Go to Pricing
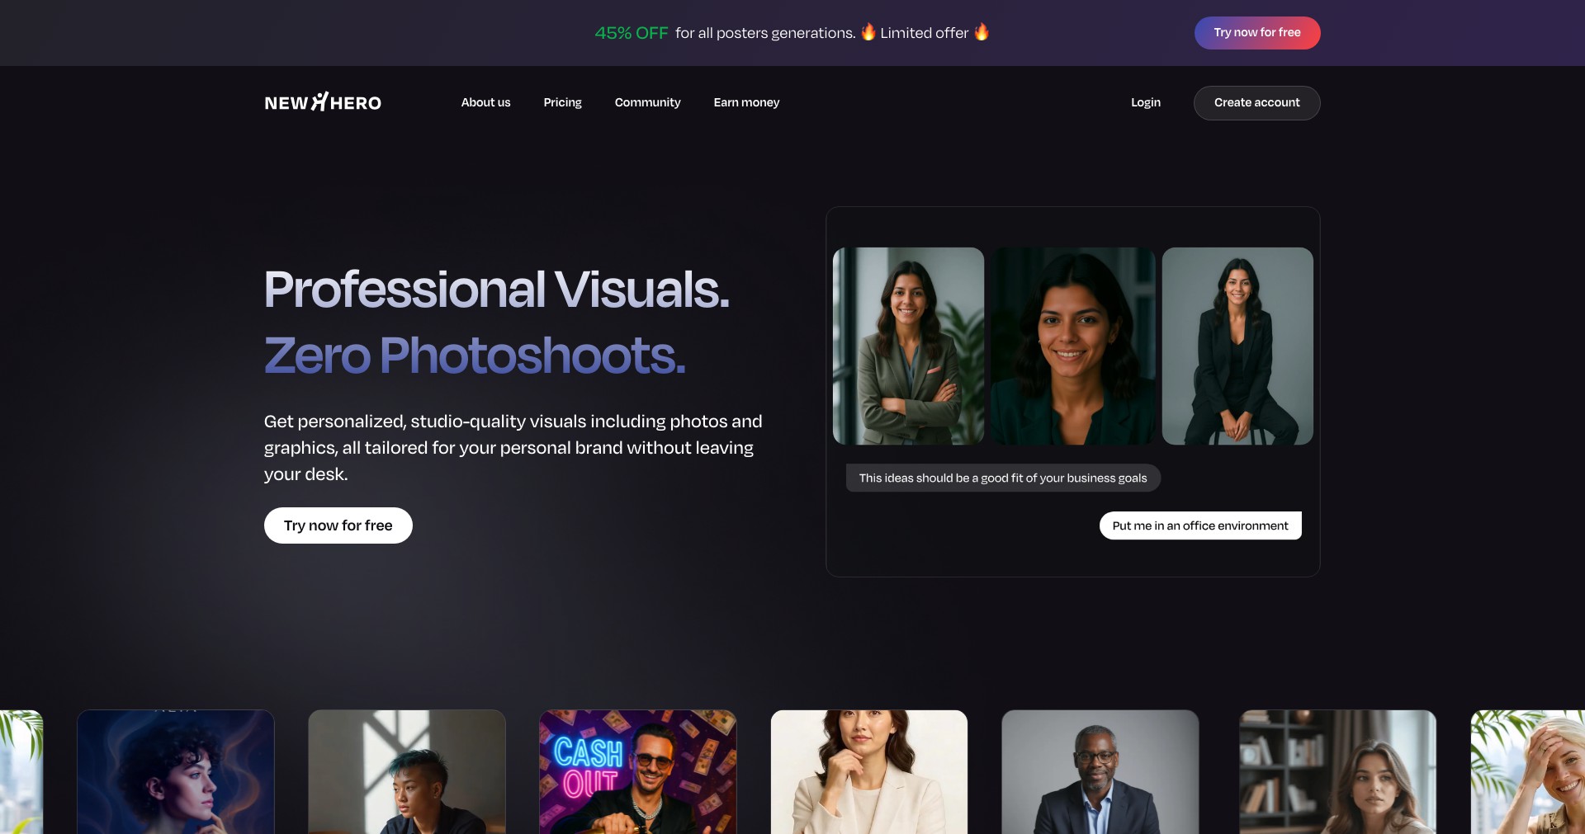1585x834 pixels. pos(562,102)
